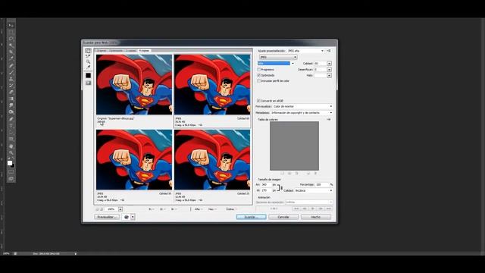485x273 pixels.
Task: Select the Quick Selection tool
Action: (x=11, y=45)
